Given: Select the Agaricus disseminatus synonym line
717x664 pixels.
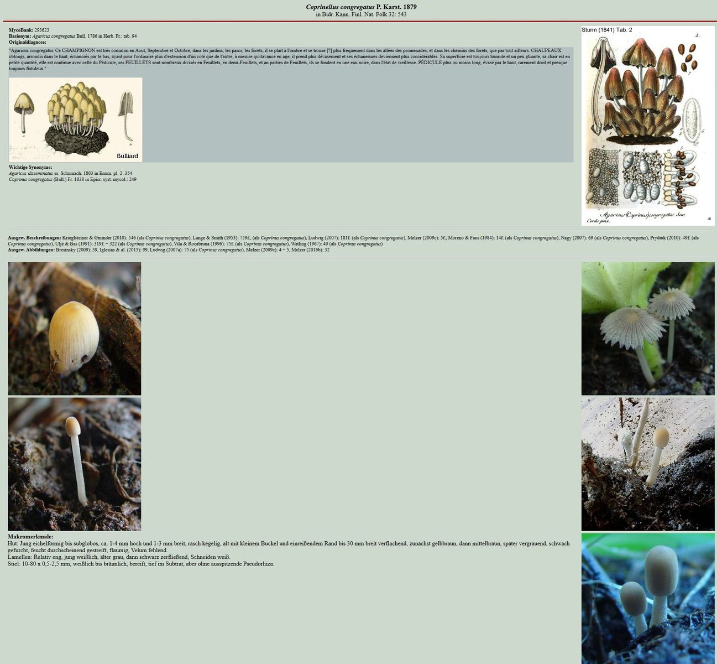Looking at the screenshot, I should (70, 173).
